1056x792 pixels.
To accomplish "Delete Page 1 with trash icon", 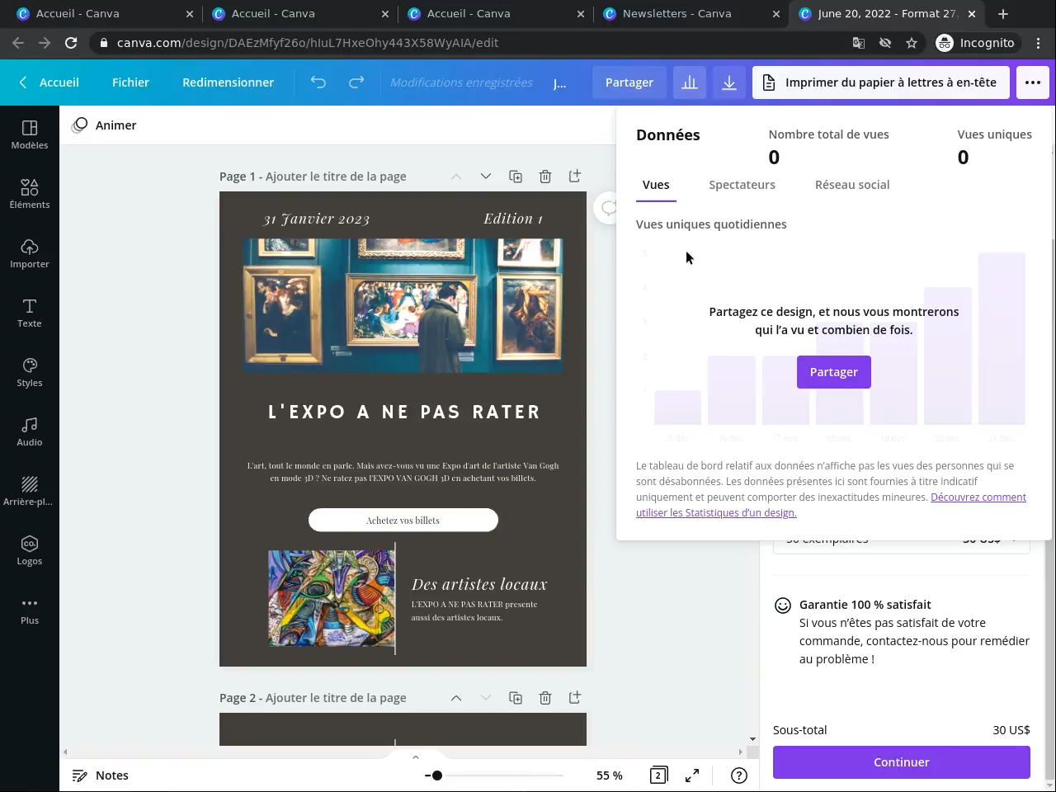I will (545, 177).
